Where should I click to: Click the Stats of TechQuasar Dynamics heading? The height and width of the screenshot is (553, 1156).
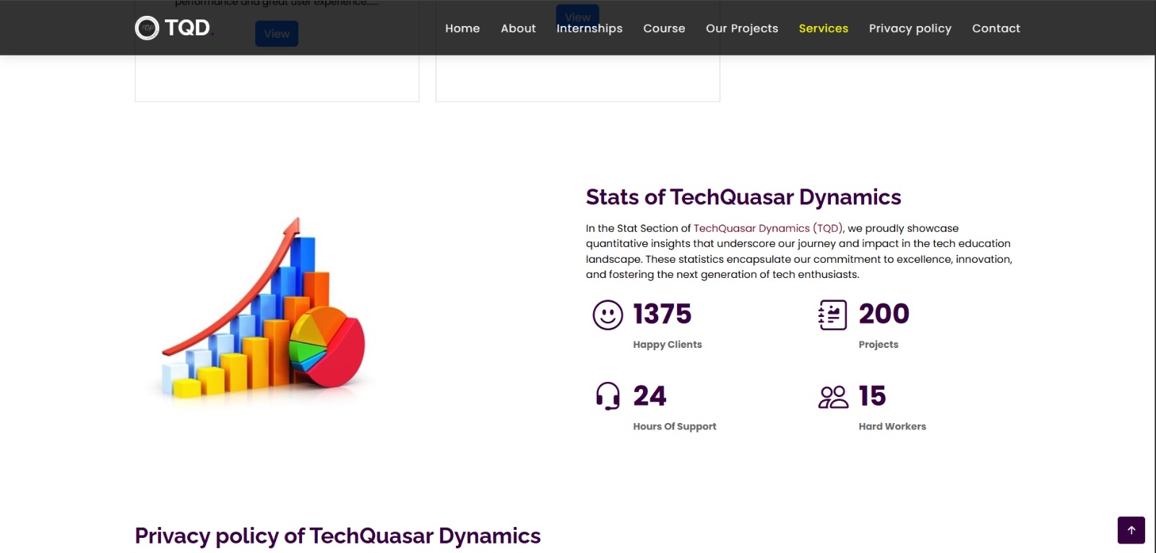point(743,197)
